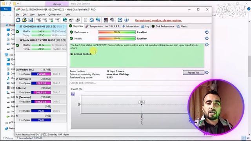Switch to the S.M.A.R.T. tab
The height and width of the screenshot is (141, 251).
pyautogui.click(x=112, y=26)
